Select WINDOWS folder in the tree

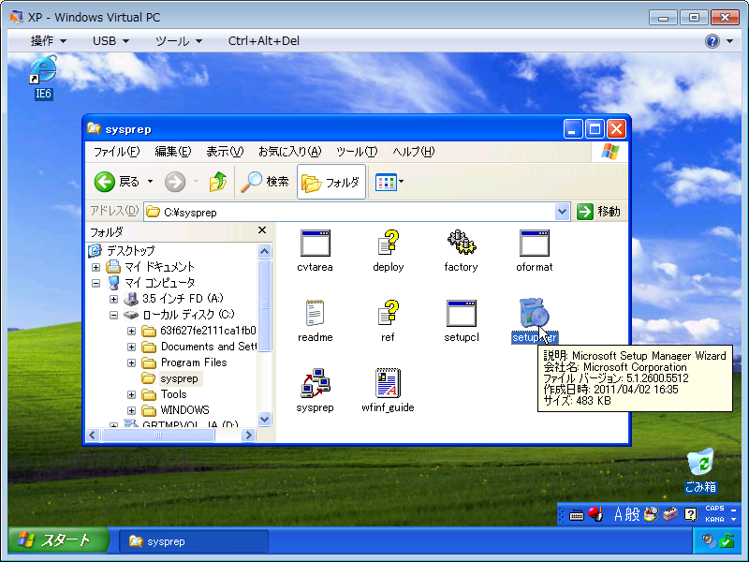[x=184, y=410]
